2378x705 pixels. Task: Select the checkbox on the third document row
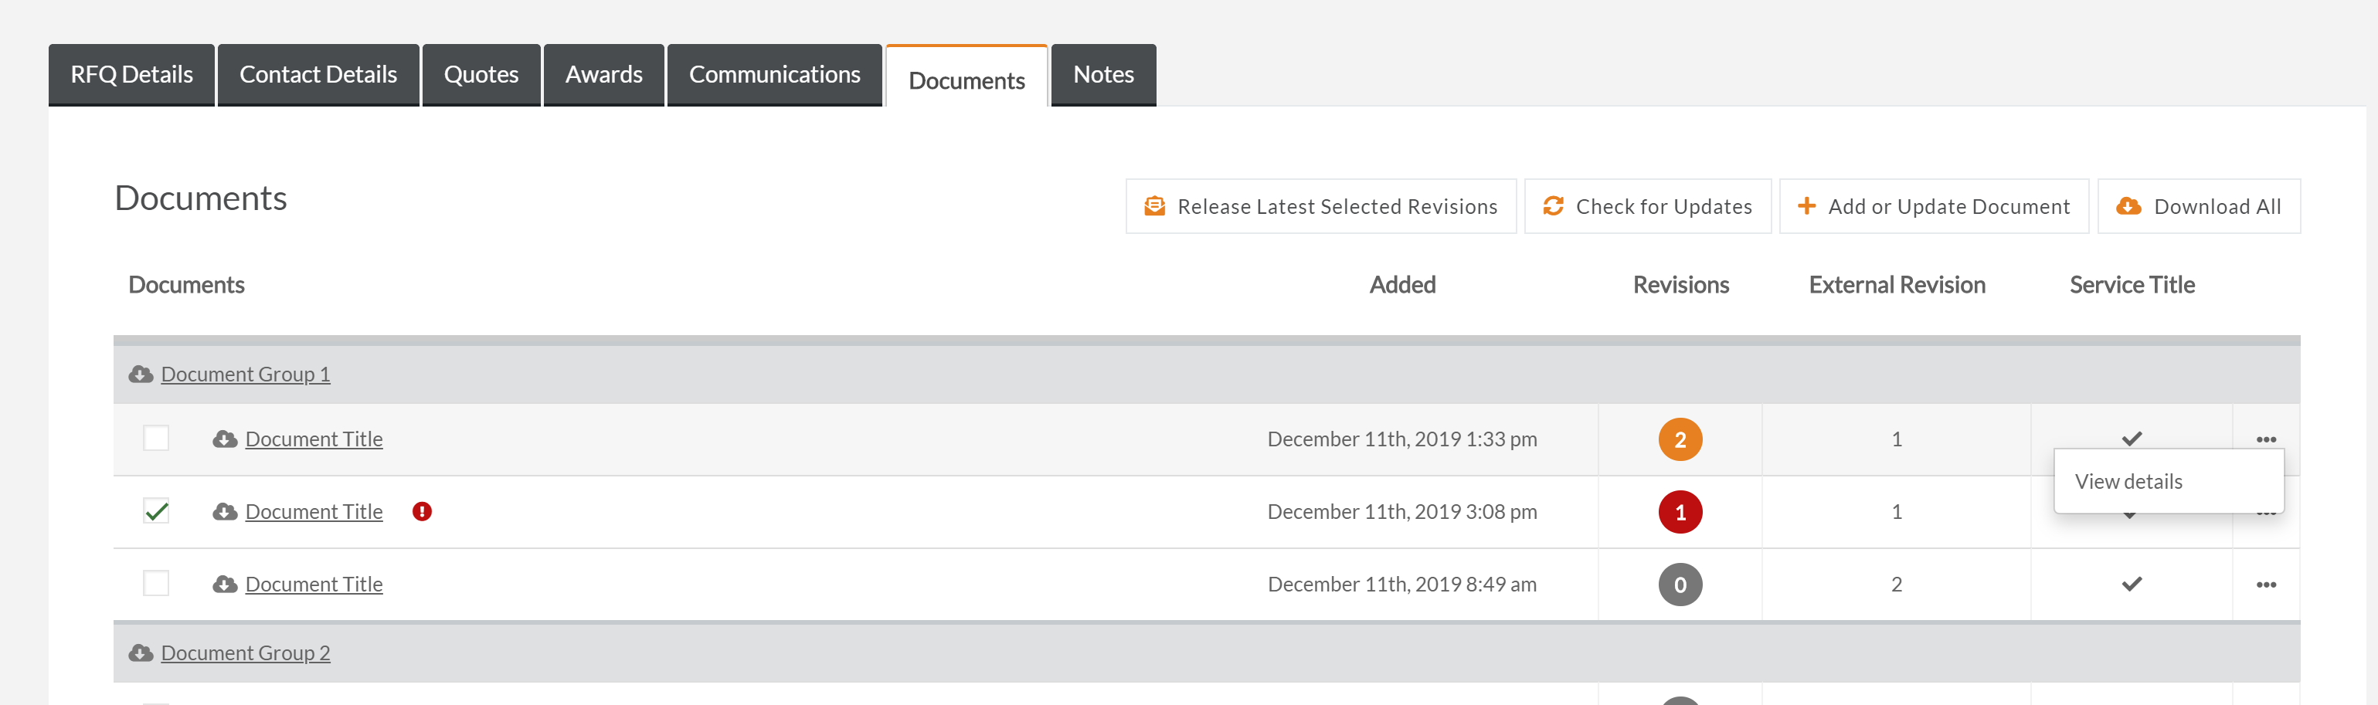(x=155, y=583)
